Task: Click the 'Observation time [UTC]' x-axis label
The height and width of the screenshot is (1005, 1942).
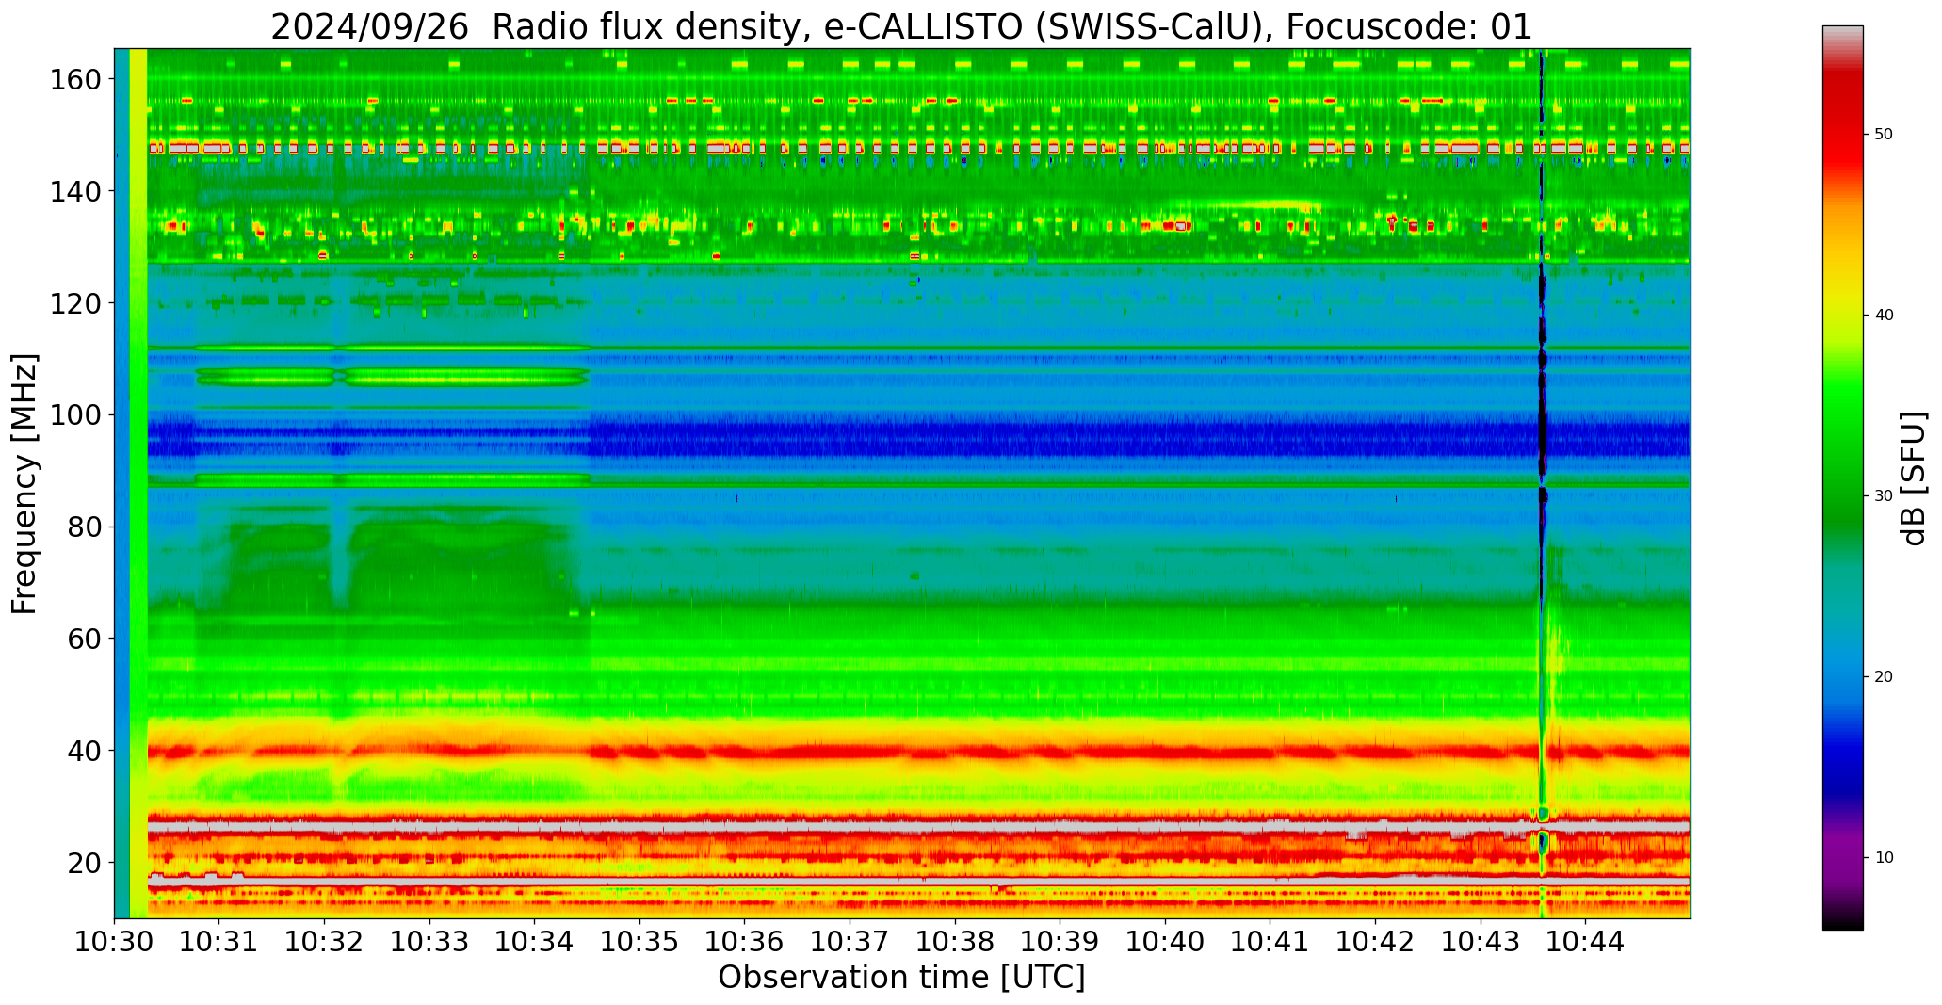Action: click(901, 978)
